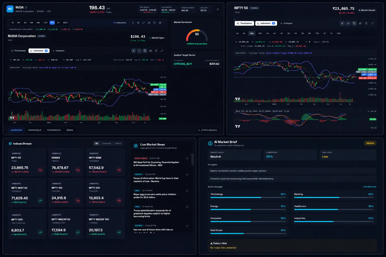Viewport: 386px width, 257px height.
Task: Close the NVDA stock panel
Action: tap(218, 9)
